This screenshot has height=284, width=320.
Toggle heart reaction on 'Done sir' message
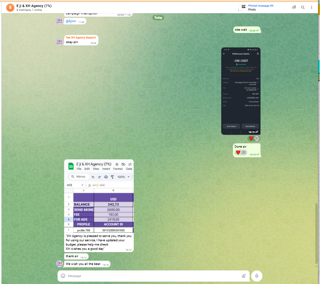pyautogui.click(x=238, y=152)
